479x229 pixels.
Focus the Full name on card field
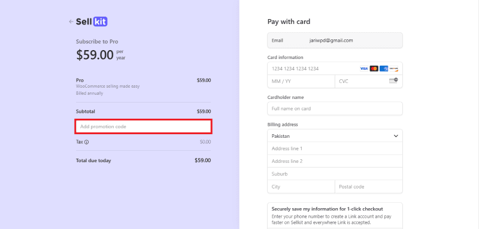[335, 109]
